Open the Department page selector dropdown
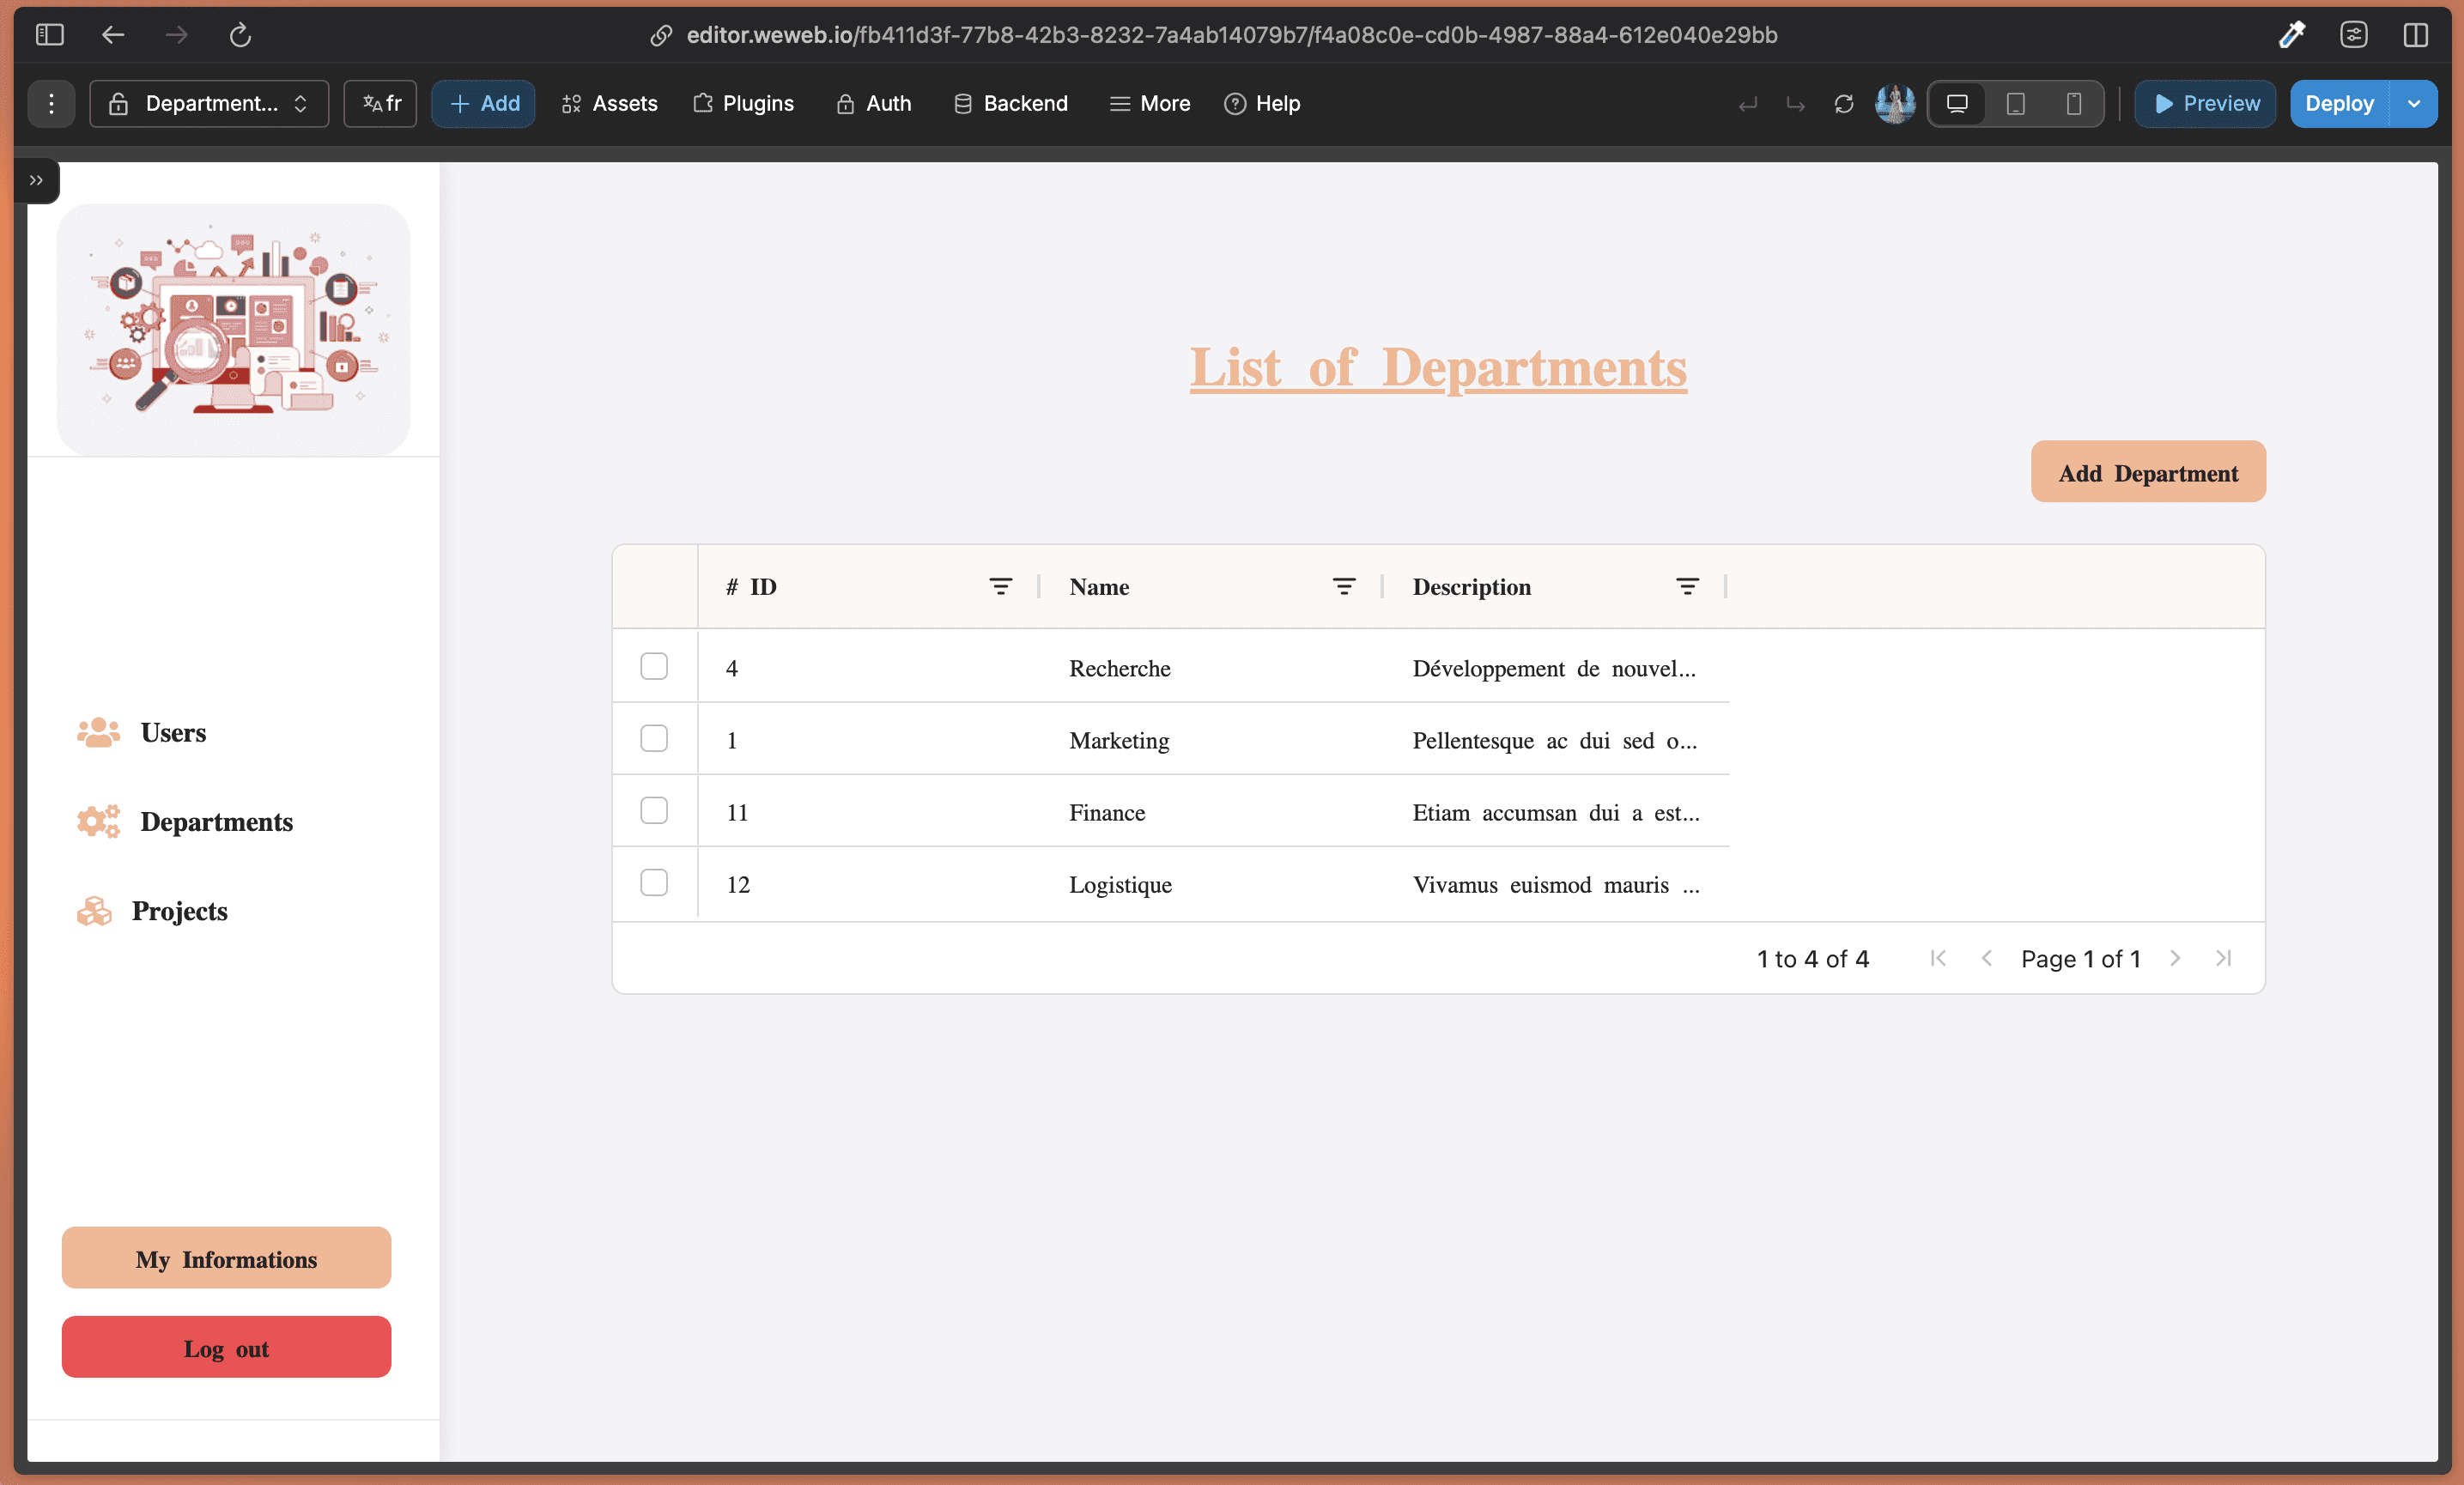This screenshot has width=2464, height=1485. (x=209, y=104)
